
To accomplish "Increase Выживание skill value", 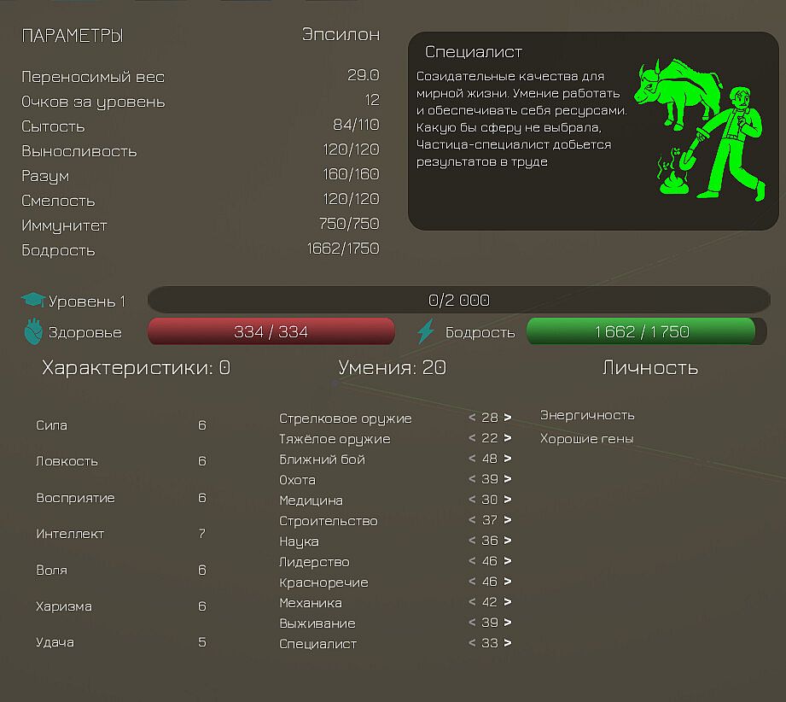I will [x=508, y=623].
